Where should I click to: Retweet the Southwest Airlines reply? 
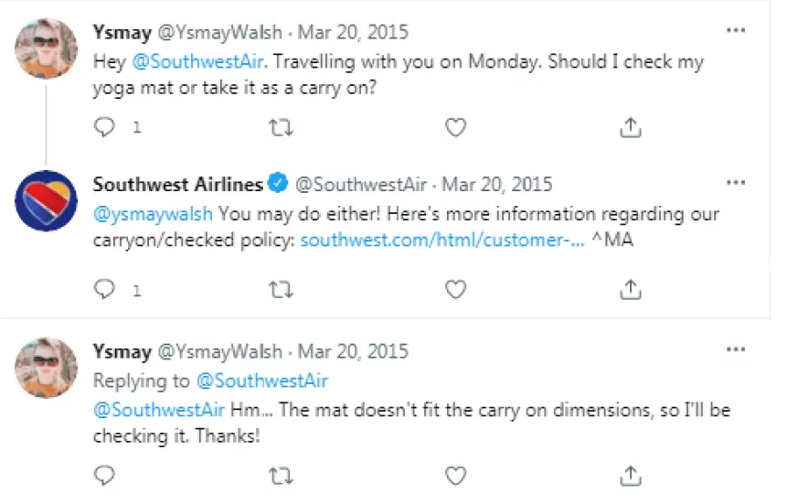[x=281, y=290]
